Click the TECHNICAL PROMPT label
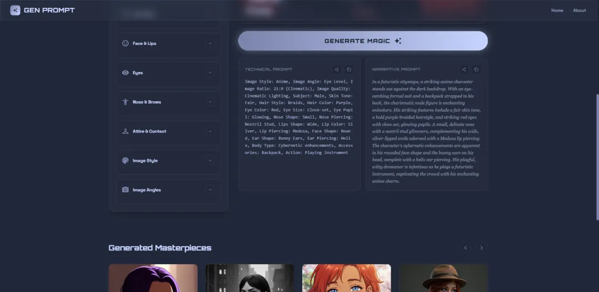This screenshot has width=599, height=292. tap(268, 69)
